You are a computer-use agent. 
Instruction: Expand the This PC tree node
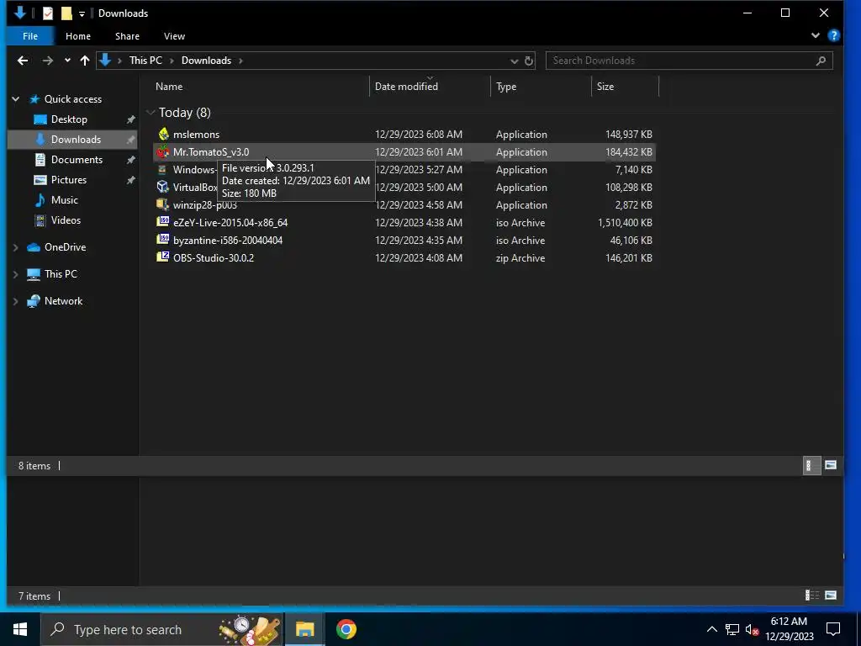click(x=15, y=274)
